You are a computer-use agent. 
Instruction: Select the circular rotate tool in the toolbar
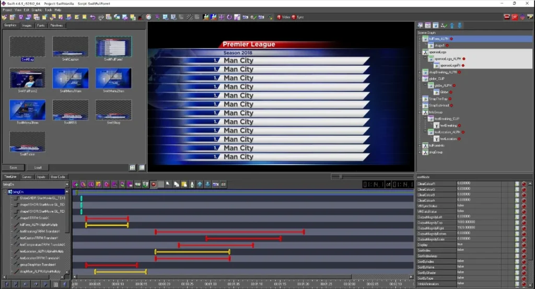229,17
